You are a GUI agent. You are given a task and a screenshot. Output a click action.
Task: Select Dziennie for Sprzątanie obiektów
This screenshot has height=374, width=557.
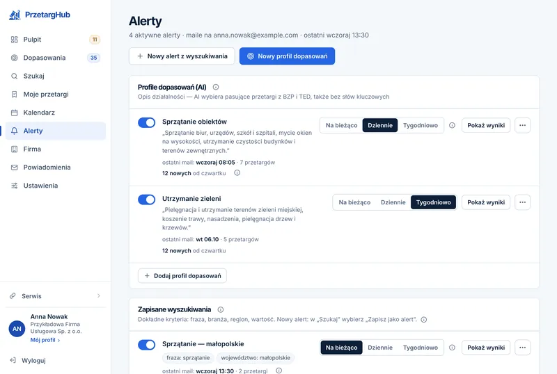(380, 125)
